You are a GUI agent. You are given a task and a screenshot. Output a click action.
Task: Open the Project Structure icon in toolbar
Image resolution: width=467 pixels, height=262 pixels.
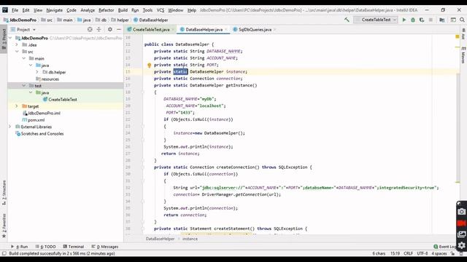click(x=442, y=20)
